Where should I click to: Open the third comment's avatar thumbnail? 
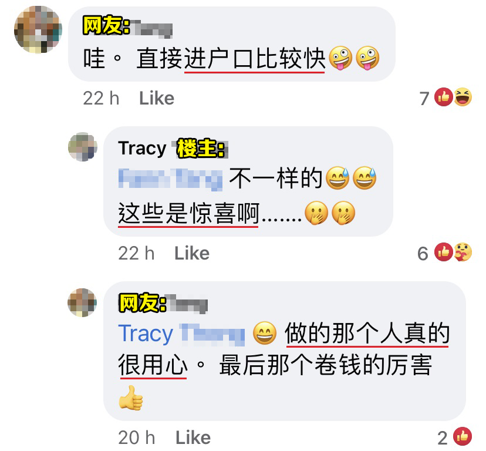click(82, 302)
